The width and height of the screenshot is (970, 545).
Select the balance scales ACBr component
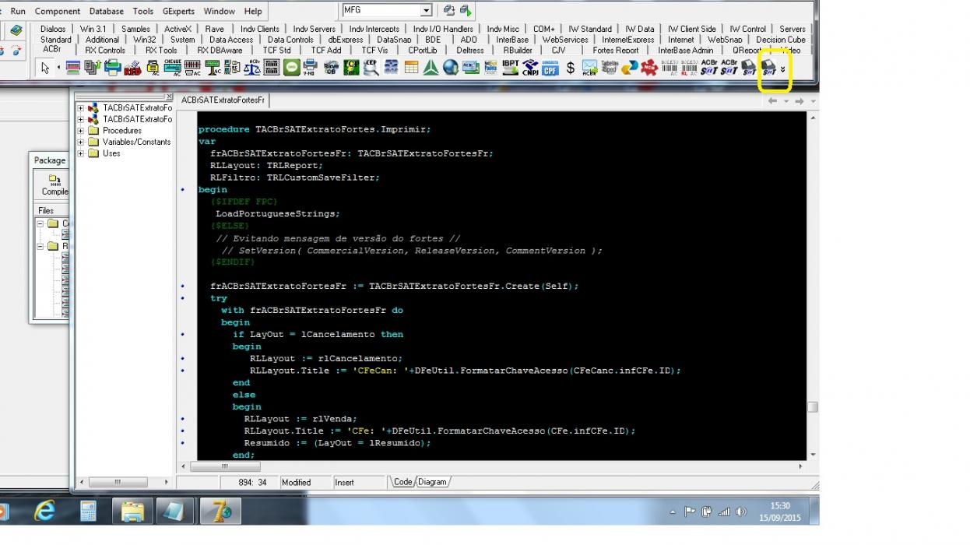tap(253, 68)
